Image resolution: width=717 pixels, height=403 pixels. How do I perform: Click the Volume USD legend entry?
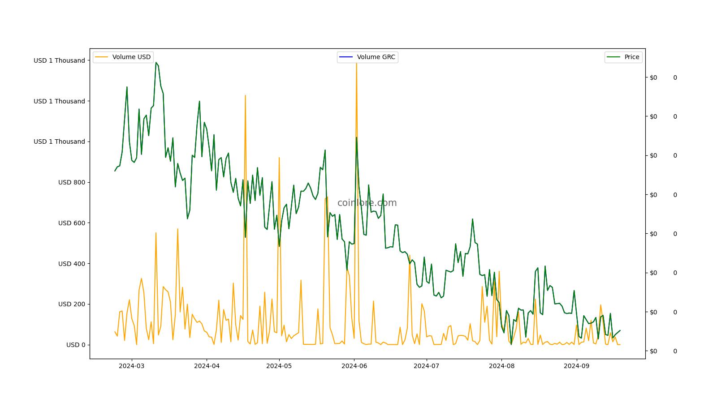[123, 57]
